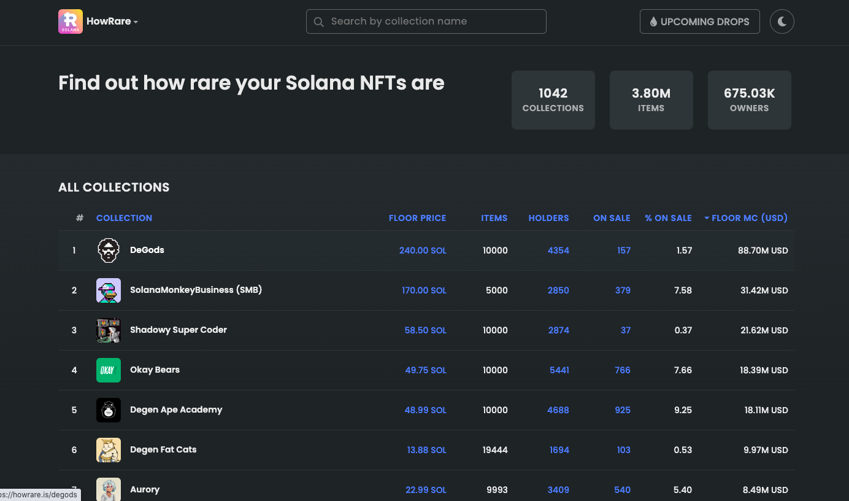The width and height of the screenshot is (849, 501).
Task: Sort by Holders column header
Action: pyautogui.click(x=548, y=218)
